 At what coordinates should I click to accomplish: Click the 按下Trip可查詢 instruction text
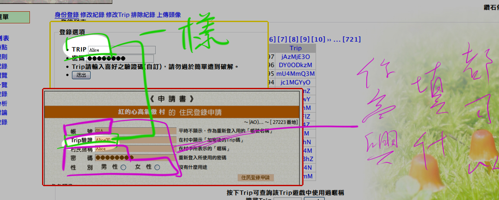(x=285, y=193)
